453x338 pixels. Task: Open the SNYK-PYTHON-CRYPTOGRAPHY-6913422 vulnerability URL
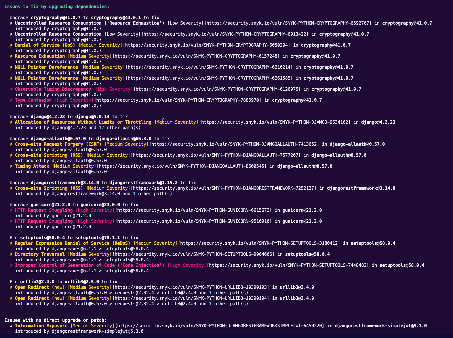pyautogui.click(x=225, y=34)
